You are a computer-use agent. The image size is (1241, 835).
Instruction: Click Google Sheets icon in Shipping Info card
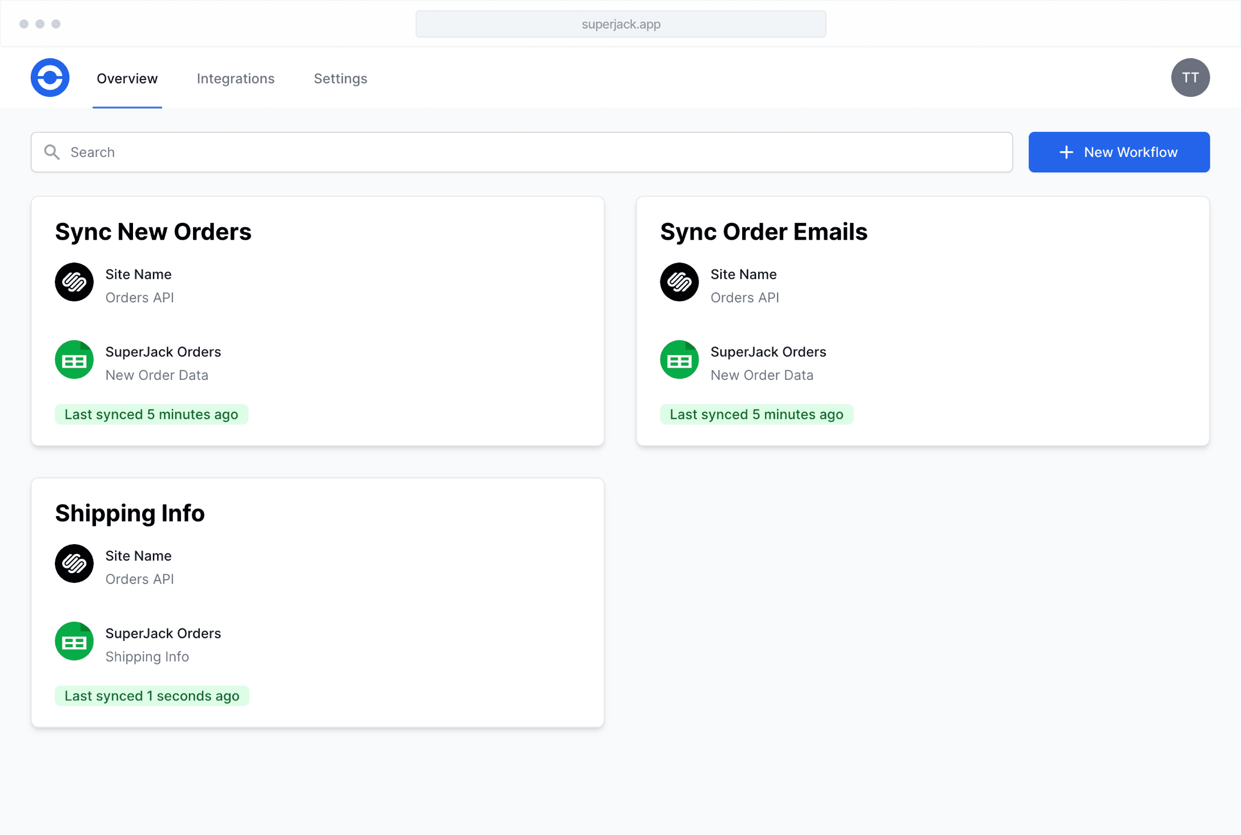click(74, 641)
